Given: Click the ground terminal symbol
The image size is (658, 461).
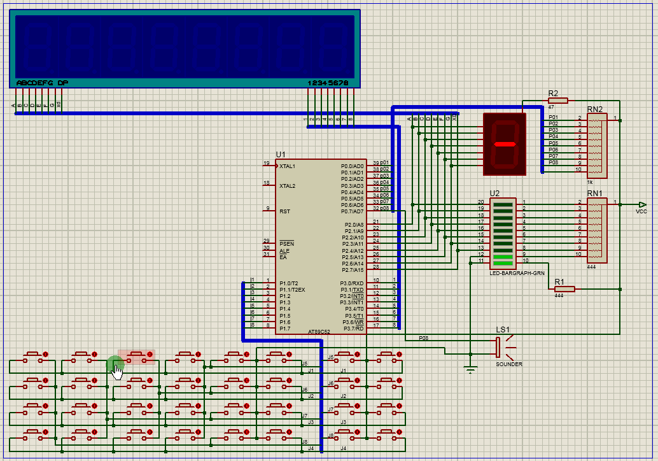Looking at the screenshot, I should point(470,370).
